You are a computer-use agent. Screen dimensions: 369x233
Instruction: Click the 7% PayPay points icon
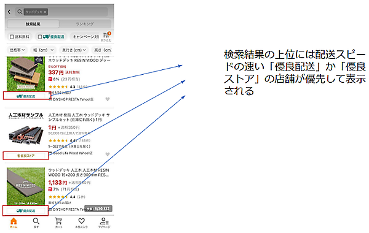50,189
